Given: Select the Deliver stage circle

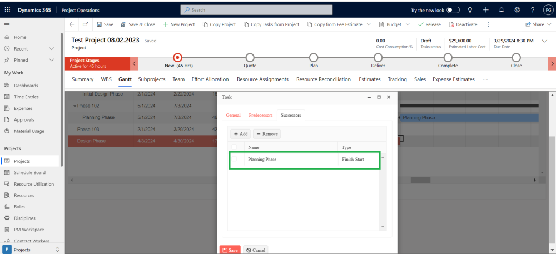Looking at the screenshot, I should 378,57.
